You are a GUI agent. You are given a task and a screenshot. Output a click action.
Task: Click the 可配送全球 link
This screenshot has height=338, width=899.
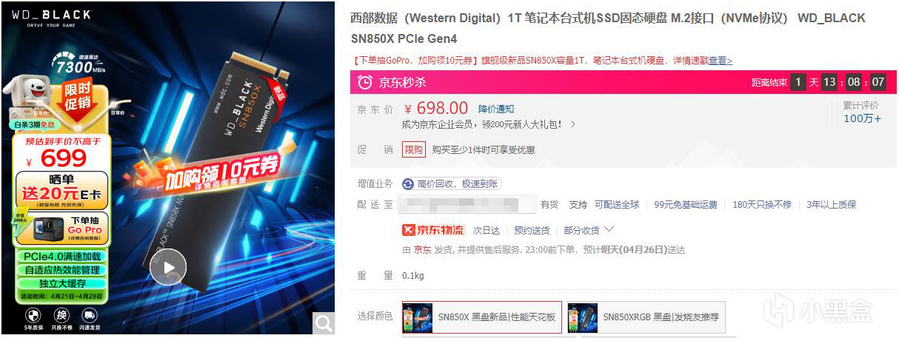click(x=615, y=205)
